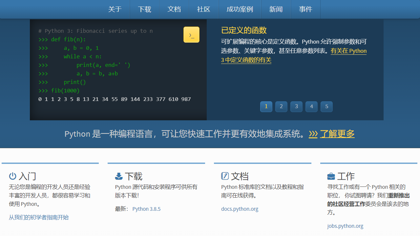Click the 文档 section heading text
Image resolution: width=420 pixels, height=236 pixels.
tap(240, 176)
